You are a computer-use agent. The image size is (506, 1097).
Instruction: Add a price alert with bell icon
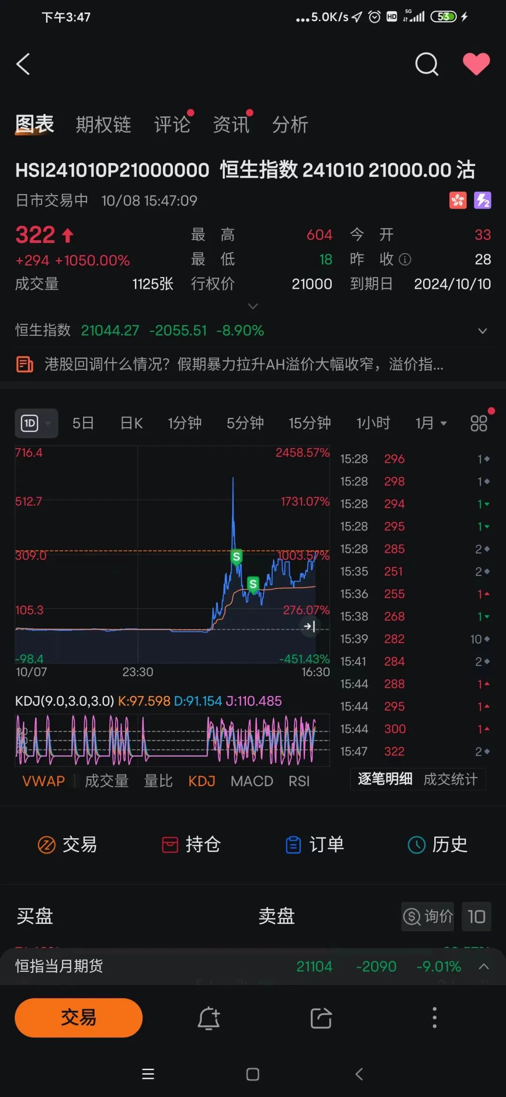click(209, 1018)
